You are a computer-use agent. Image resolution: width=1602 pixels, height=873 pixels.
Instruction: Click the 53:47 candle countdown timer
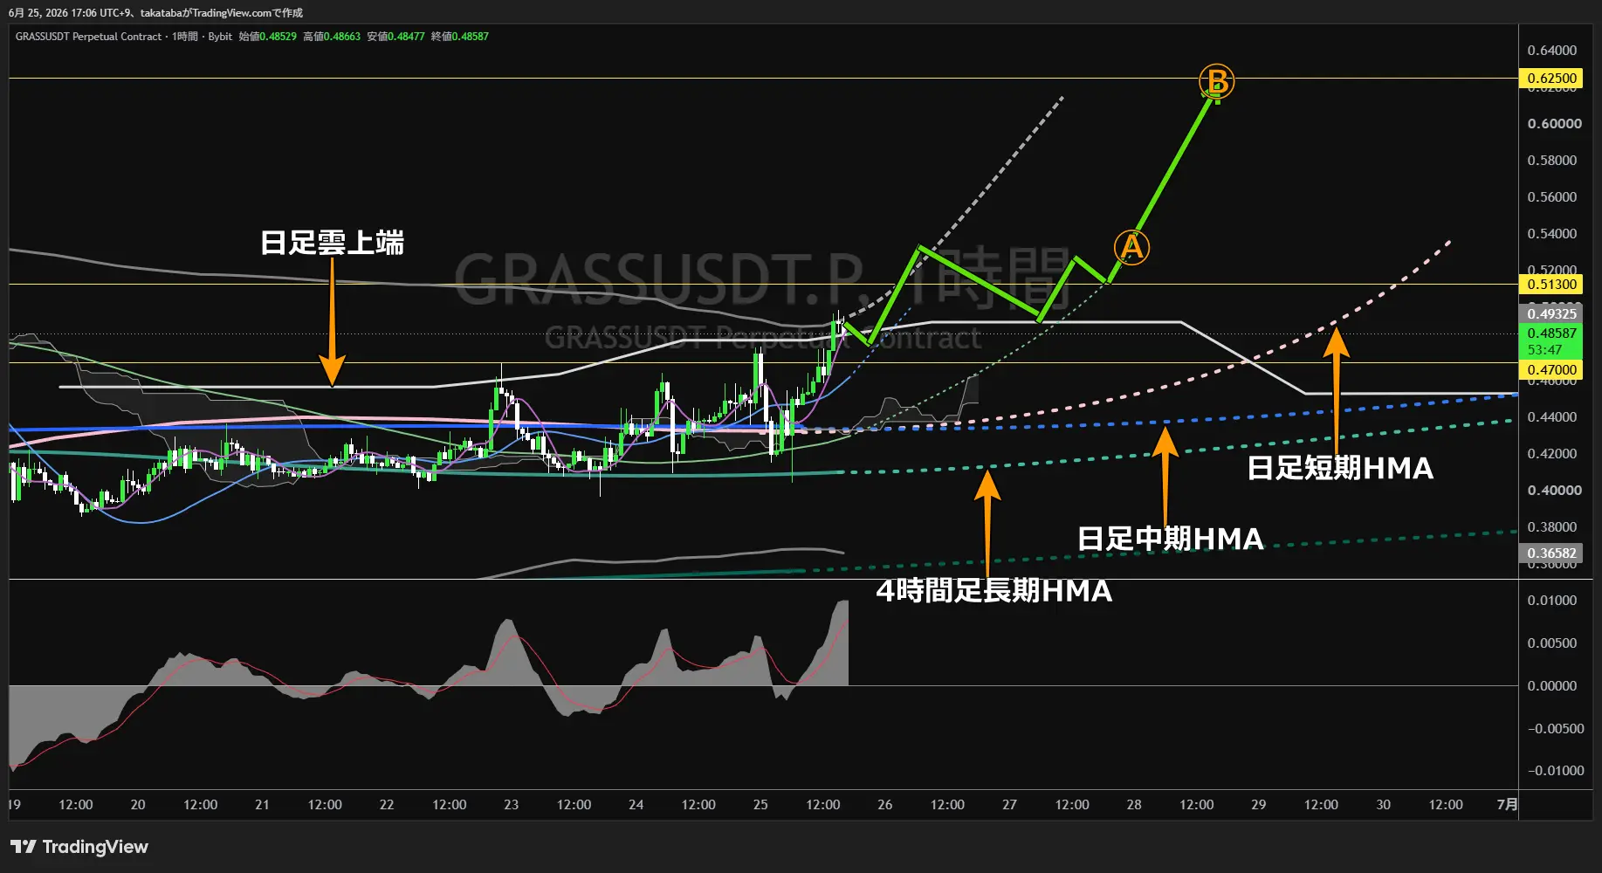click(x=1544, y=349)
